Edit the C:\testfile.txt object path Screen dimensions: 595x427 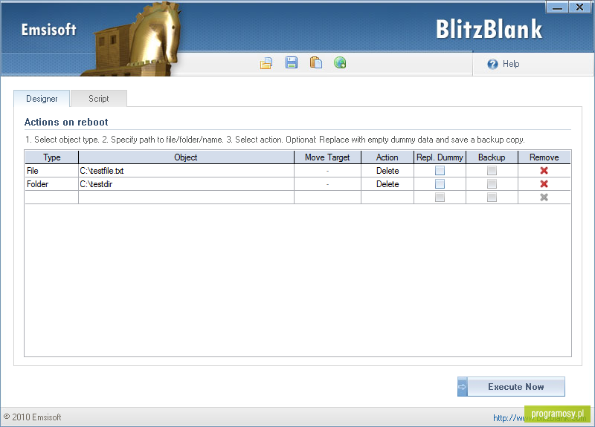click(187, 171)
